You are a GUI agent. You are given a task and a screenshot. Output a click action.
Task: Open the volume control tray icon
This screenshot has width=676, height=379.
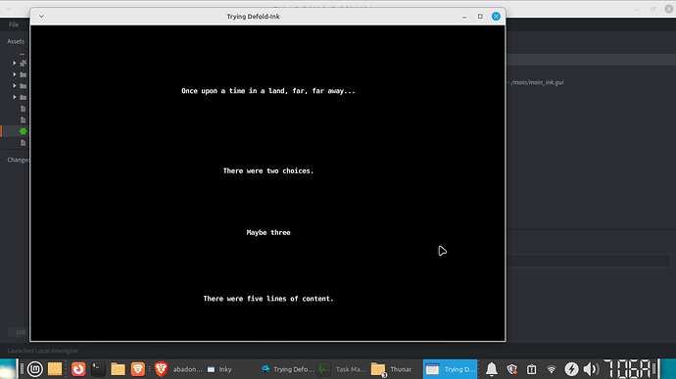click(591, 369)
